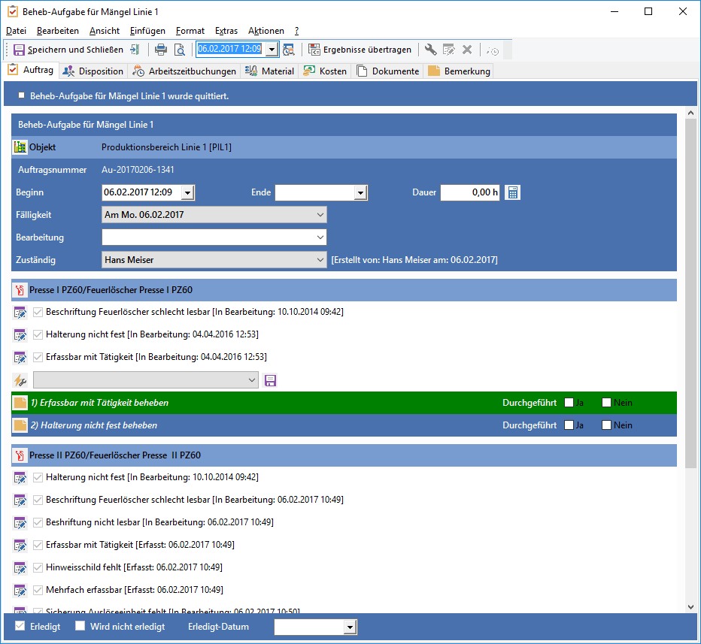701x644 pixels.
Task: Click the wrench tool icon in toolbar
Action: (x=430, y=50)
